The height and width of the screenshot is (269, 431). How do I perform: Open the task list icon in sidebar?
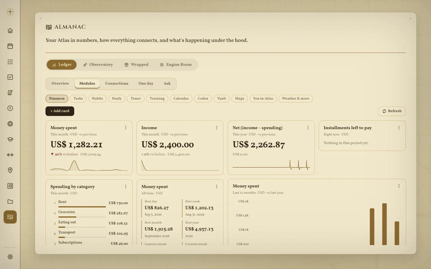(10, 62)
